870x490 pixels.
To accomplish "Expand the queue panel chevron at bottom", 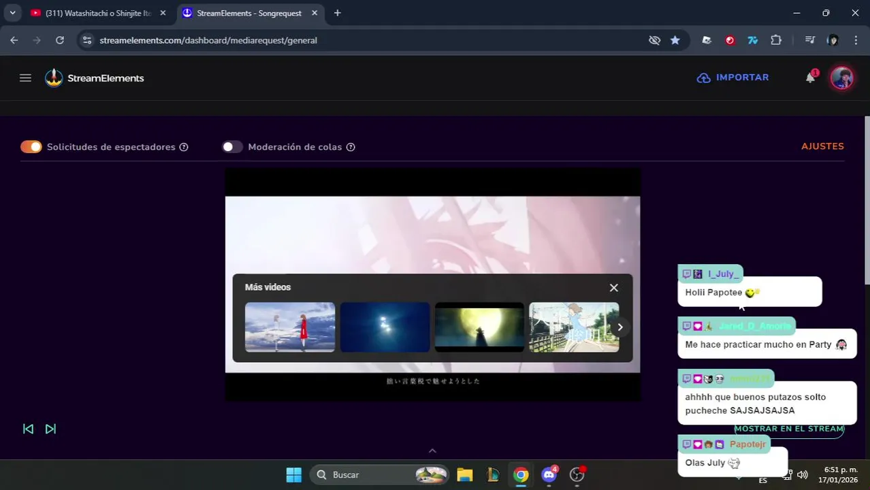I will tap(432, 451).
